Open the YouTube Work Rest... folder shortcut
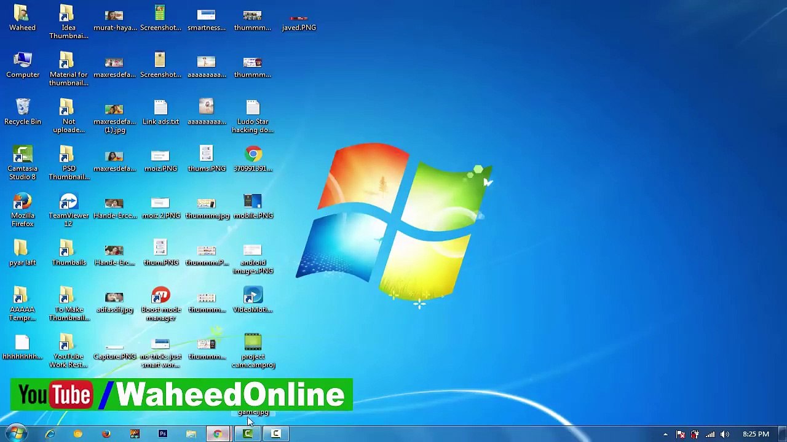787x442 pixels. click(68, 351)
